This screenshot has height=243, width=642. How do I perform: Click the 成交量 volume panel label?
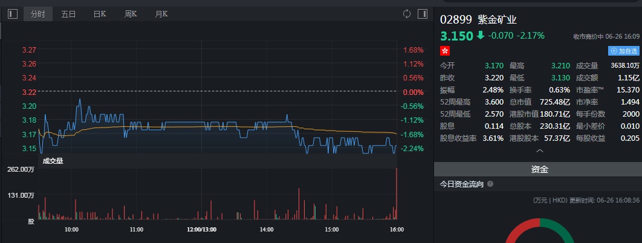coord(53,161)
